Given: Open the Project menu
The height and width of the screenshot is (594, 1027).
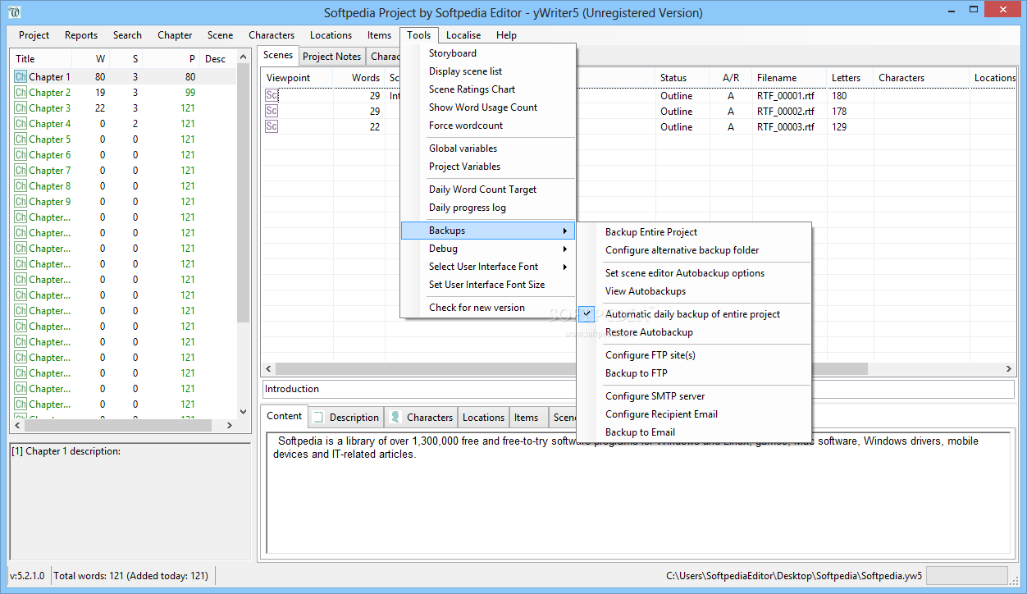Looking at the screenshot, I should 34,35.
